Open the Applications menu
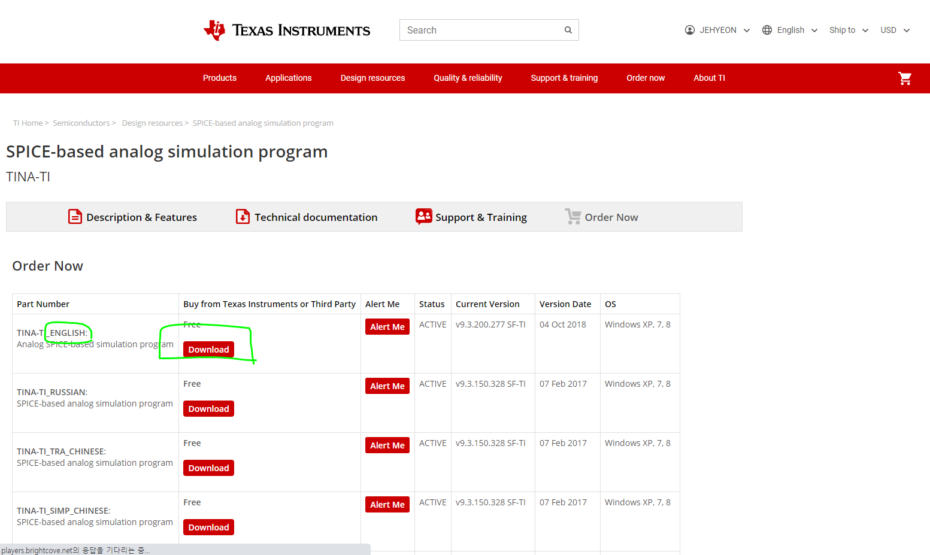The height and width of the screenshot is (555, 930). pos(289,78)
